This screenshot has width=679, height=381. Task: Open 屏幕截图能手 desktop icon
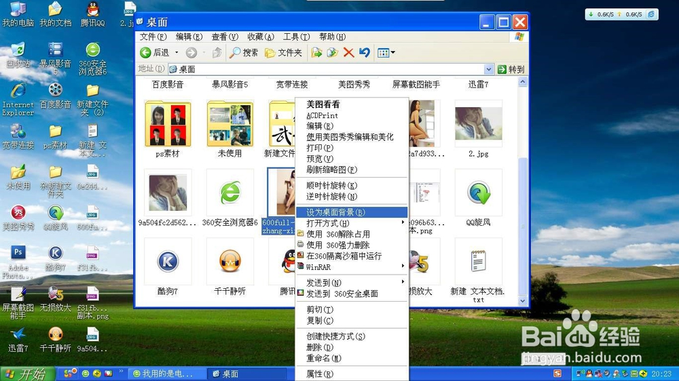pos(18,303)
